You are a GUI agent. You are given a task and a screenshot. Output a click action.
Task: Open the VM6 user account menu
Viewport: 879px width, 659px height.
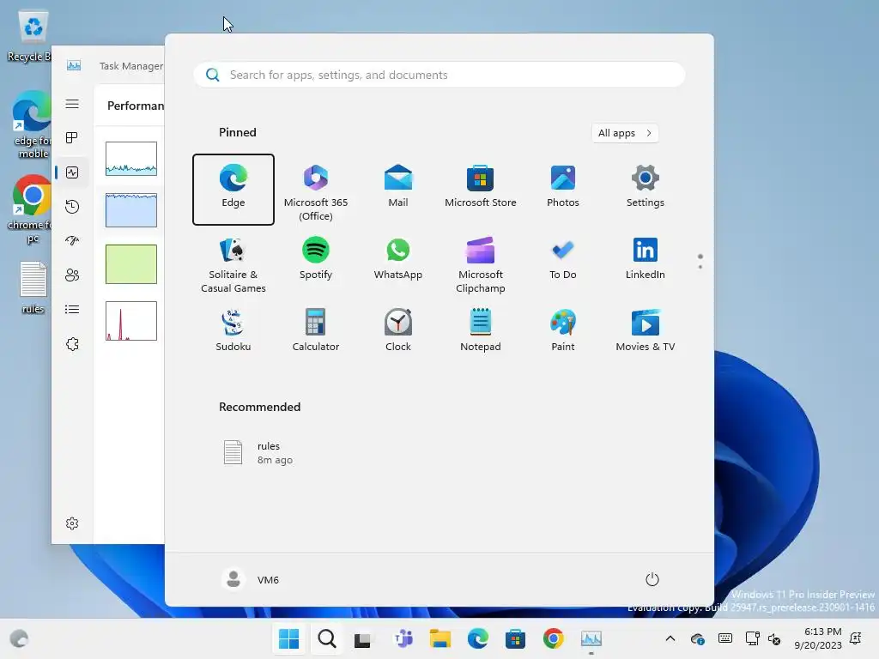(x=251, y=579)
